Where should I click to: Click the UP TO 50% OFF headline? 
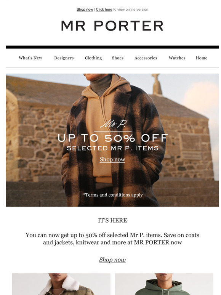pos(112,138)
